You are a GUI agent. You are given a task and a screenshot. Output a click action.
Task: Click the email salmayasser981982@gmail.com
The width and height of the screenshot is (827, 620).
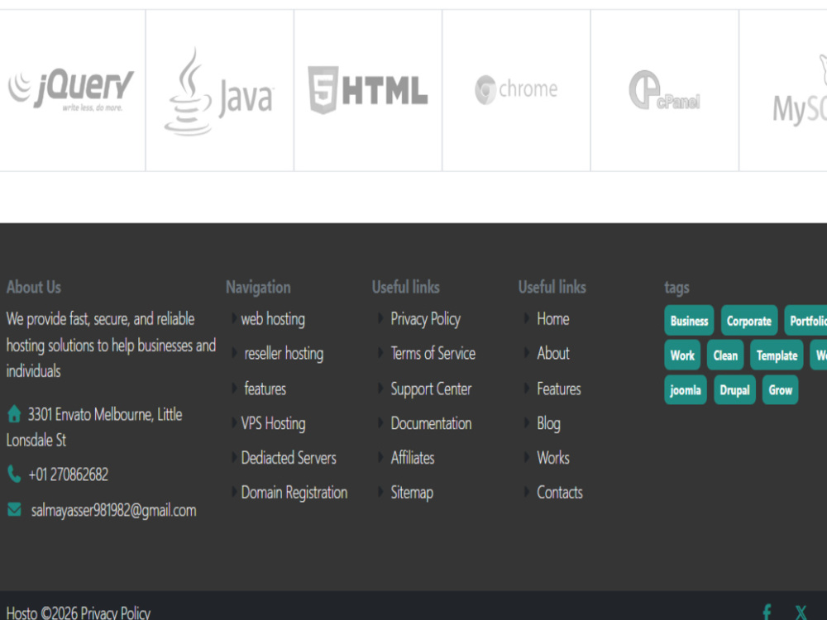113,510
